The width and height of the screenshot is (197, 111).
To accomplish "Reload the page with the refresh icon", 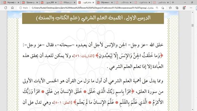I will pos(6,8).
